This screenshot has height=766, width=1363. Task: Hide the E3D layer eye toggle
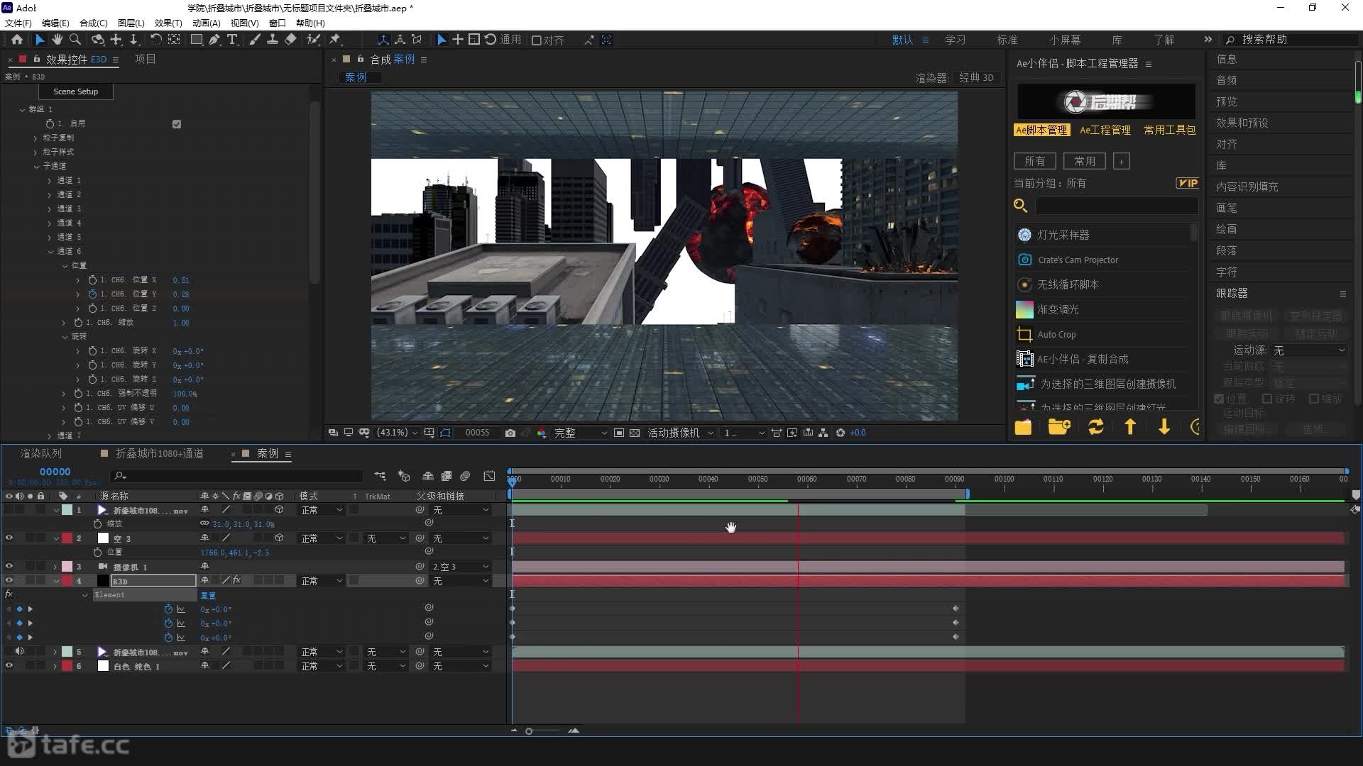pos(9,581)
